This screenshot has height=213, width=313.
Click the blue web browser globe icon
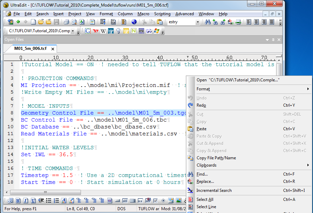(x=134, y=22)
